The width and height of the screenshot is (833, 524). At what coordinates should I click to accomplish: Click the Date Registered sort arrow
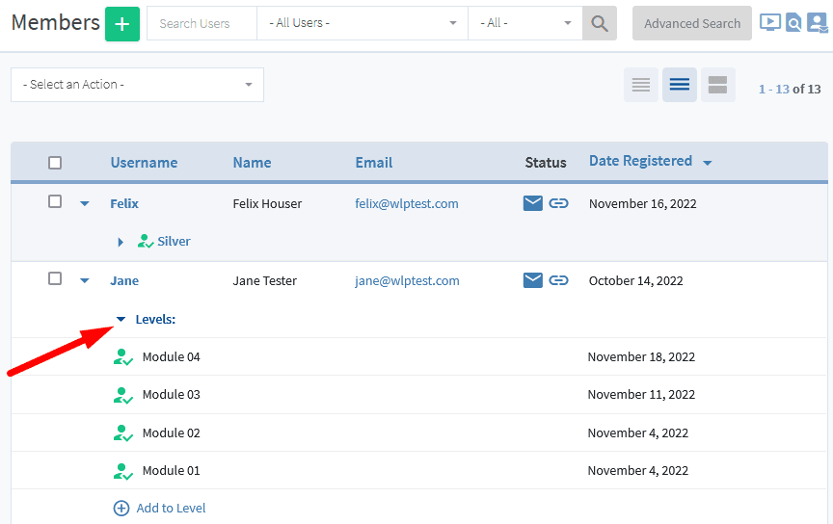[707, 163]
